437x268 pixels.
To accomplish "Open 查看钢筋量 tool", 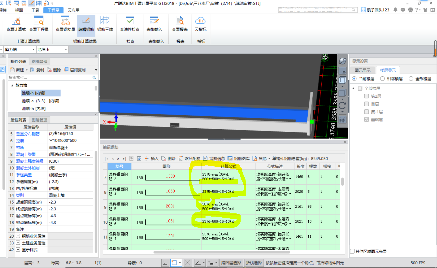I will 65,24.
